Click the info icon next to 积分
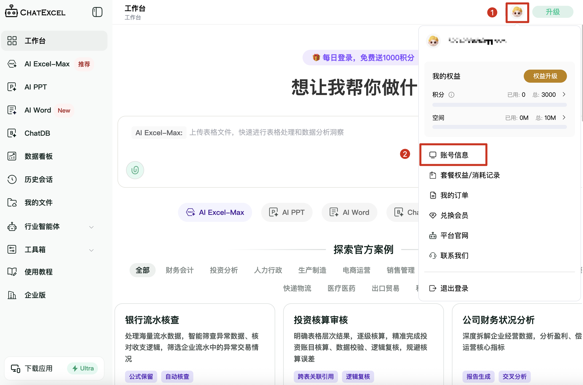 pos(451,95)
